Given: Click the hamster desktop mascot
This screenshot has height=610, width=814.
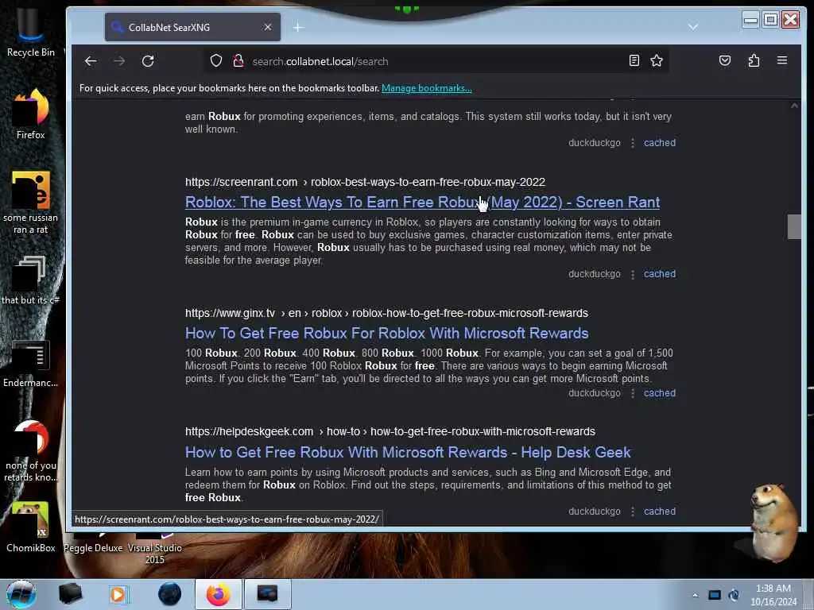Looking at the screenshot, I should tap(773, 523).
